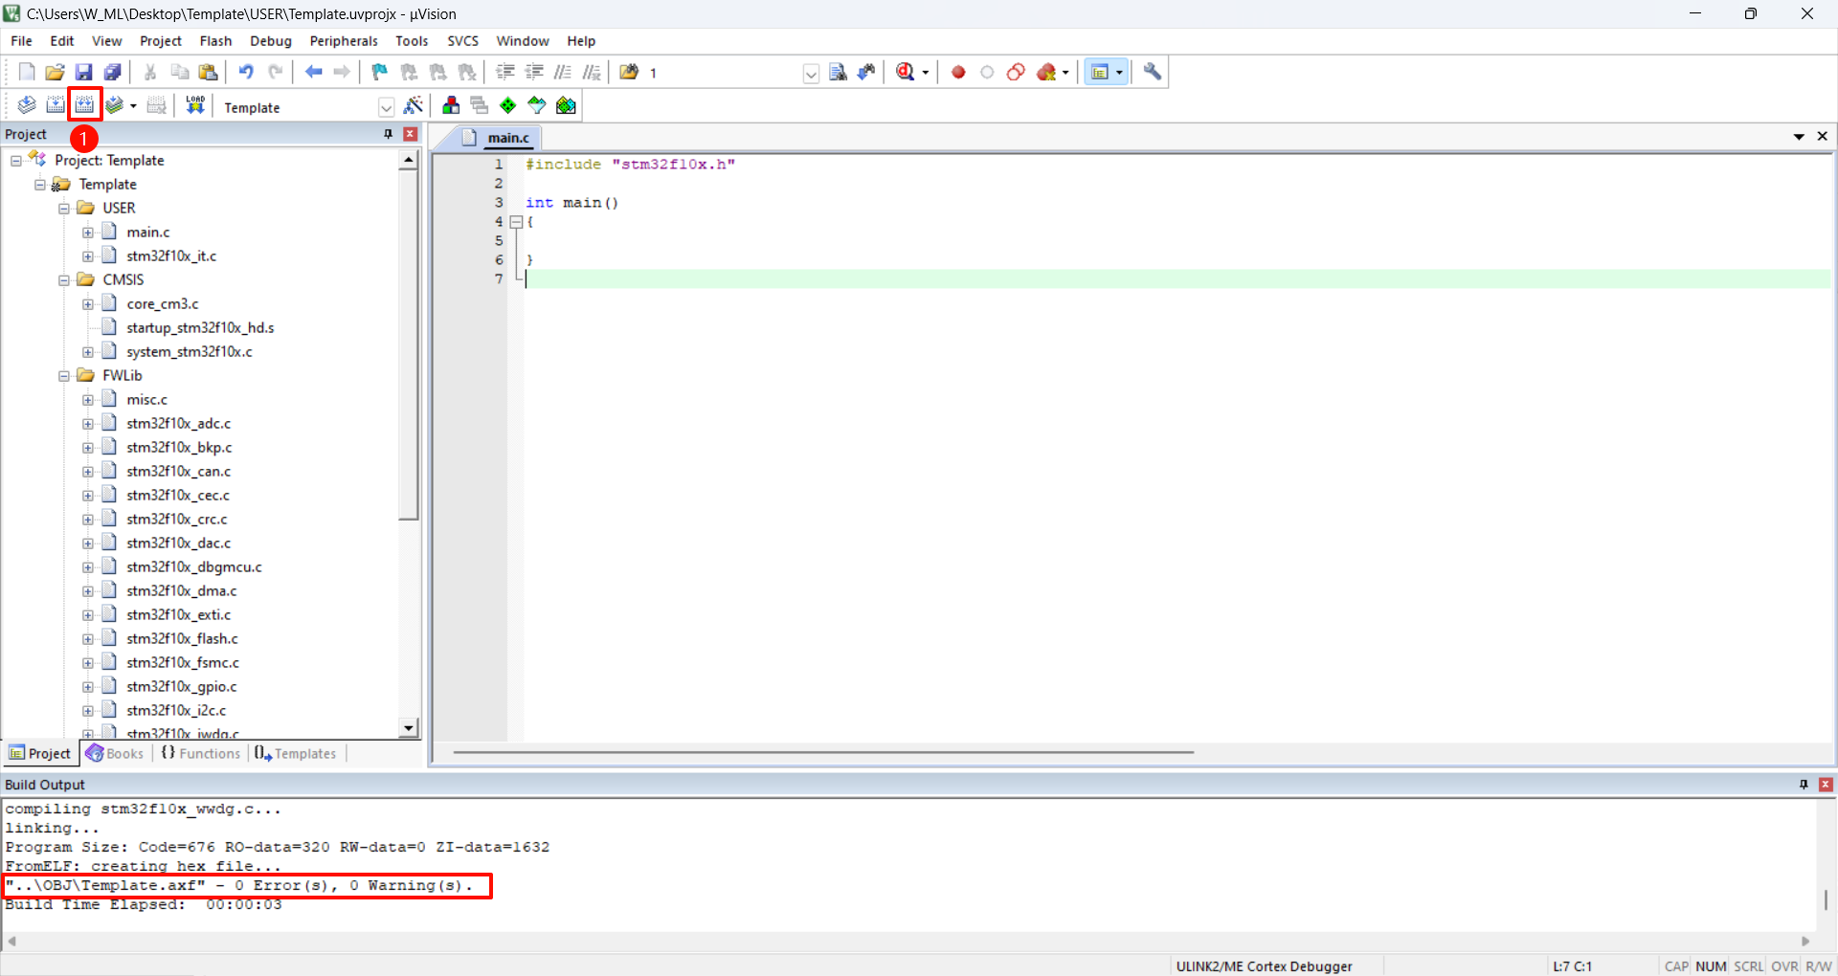The image size is (1838, 976).
Task: Download to flash with LOAD icon
Action: 195,105
